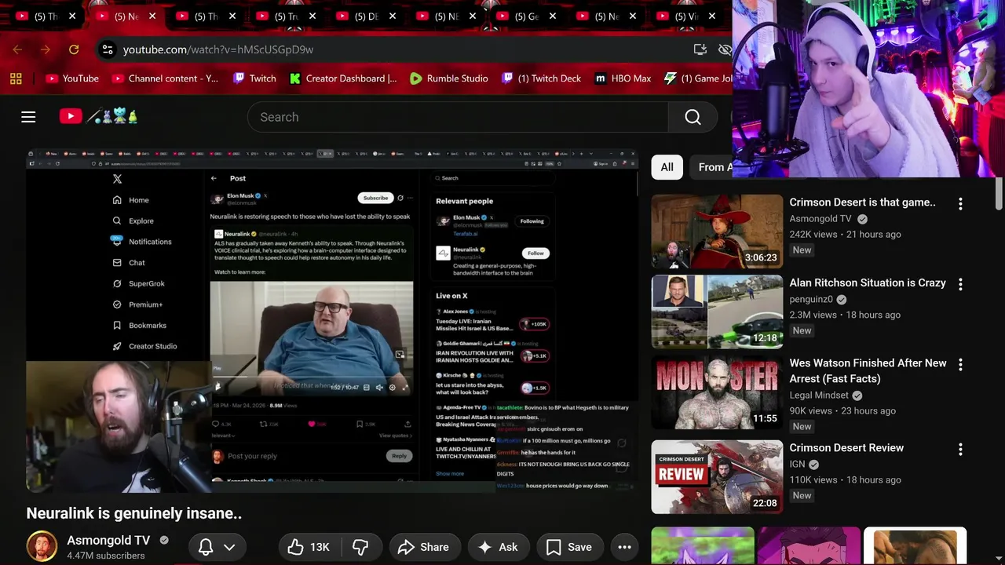Open more actions ellipsis below the video
The image size is (1005, 565).
624,547
